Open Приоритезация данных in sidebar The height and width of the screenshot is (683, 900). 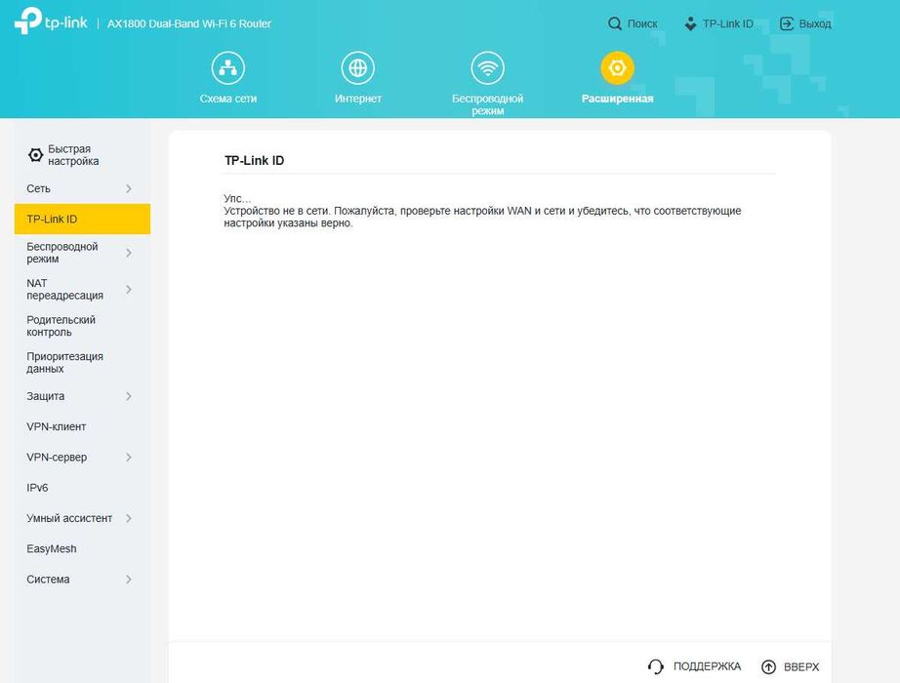[64, 363]
